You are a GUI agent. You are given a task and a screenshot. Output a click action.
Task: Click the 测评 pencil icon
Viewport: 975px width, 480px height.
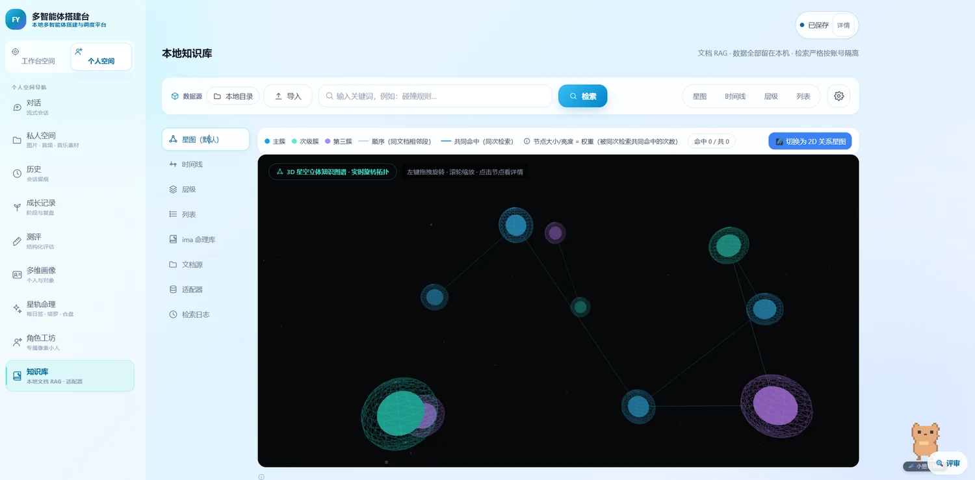click(x=17, y=241)
